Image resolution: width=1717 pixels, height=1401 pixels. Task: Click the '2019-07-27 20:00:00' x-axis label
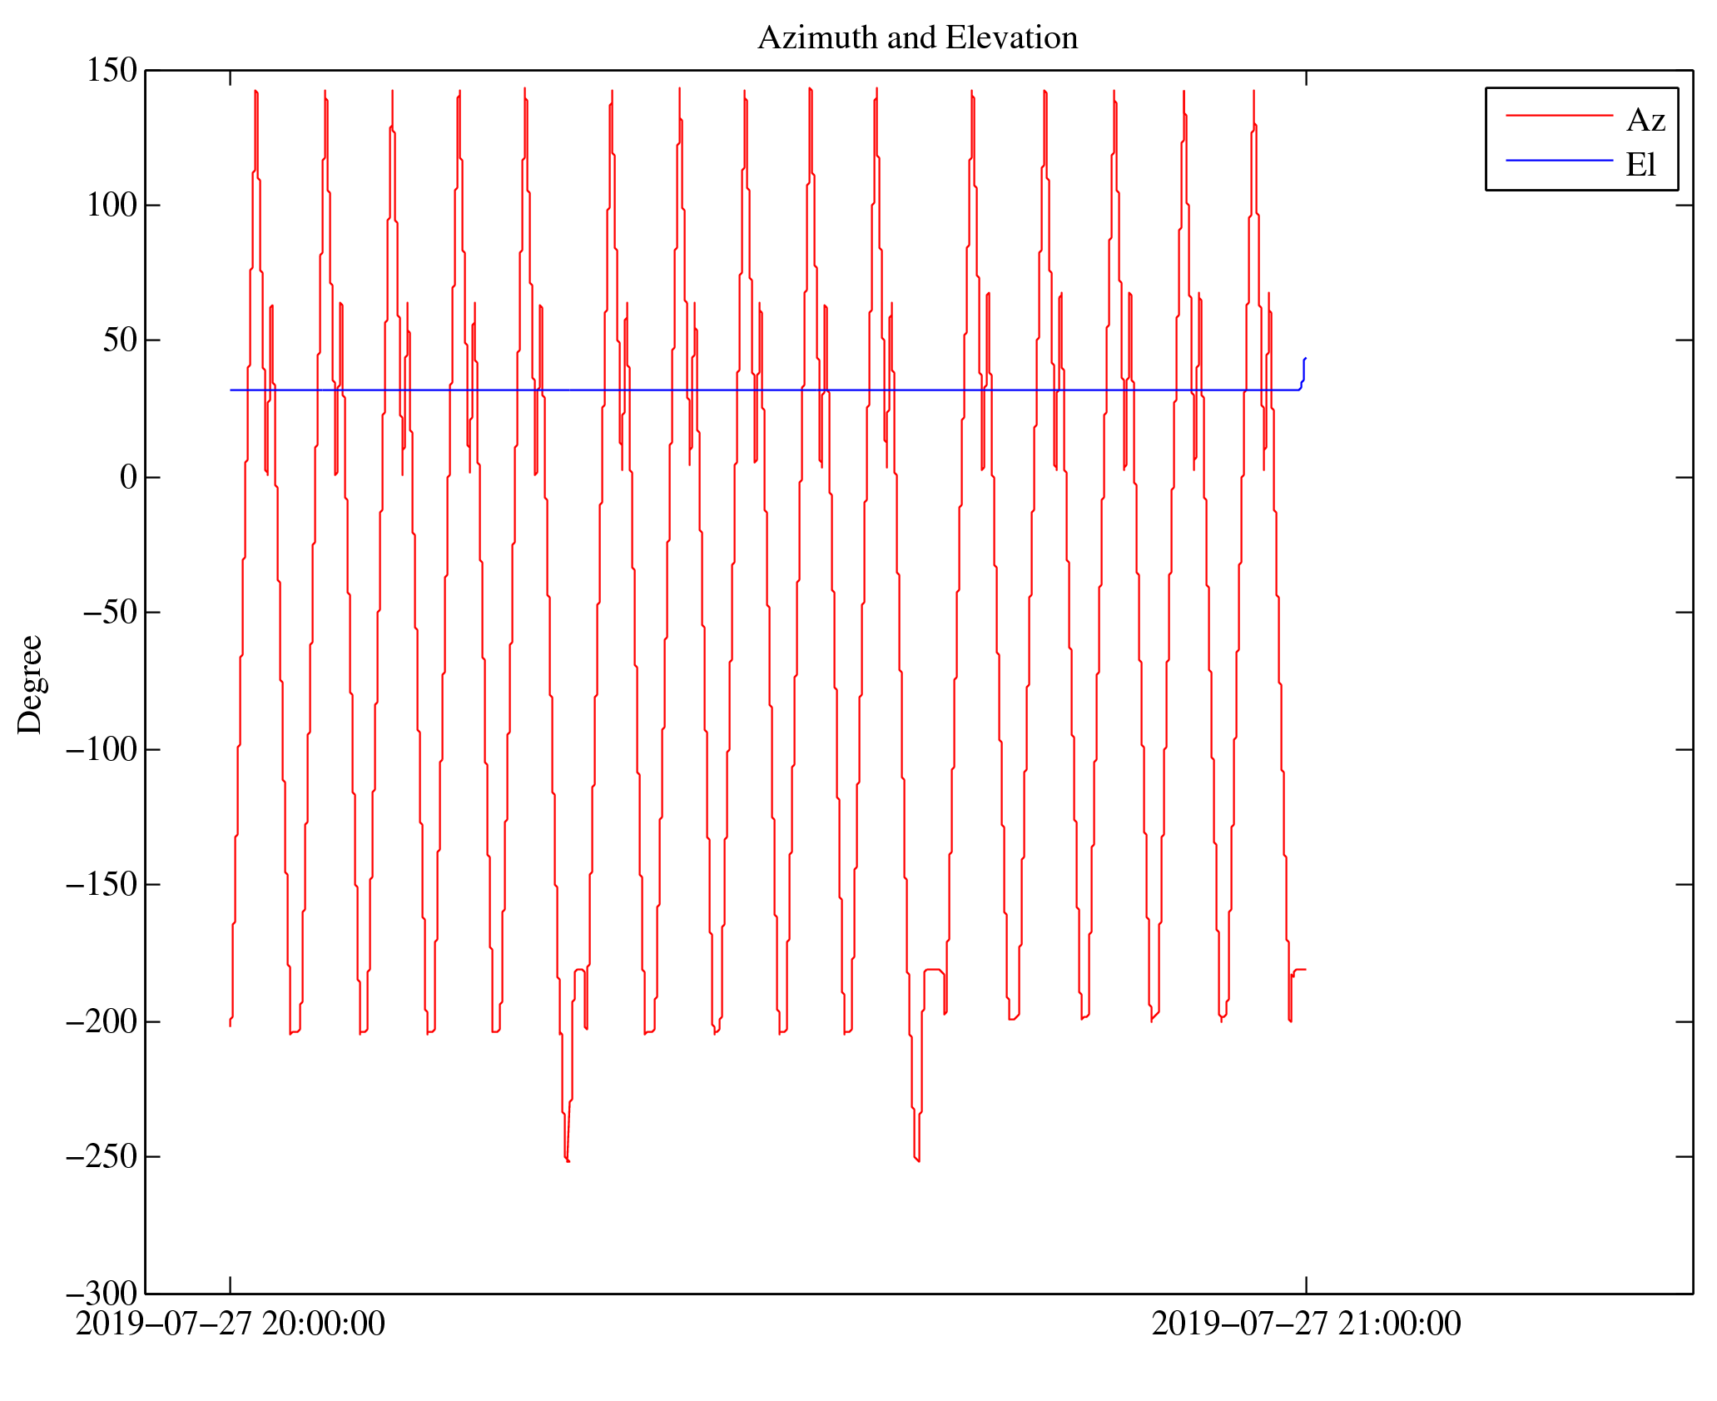(x=231, y=1324)
